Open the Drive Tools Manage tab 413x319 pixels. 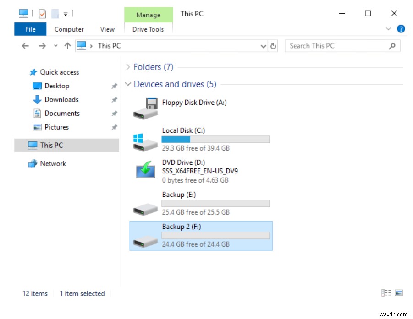point(148,15)
